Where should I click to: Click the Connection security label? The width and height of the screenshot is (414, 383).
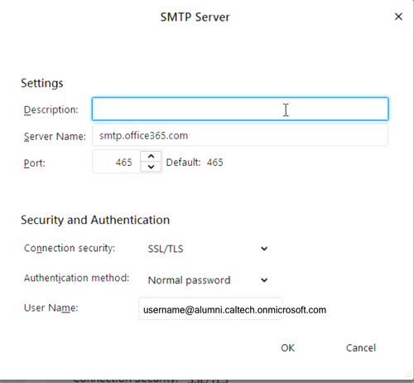click(70, 248)
